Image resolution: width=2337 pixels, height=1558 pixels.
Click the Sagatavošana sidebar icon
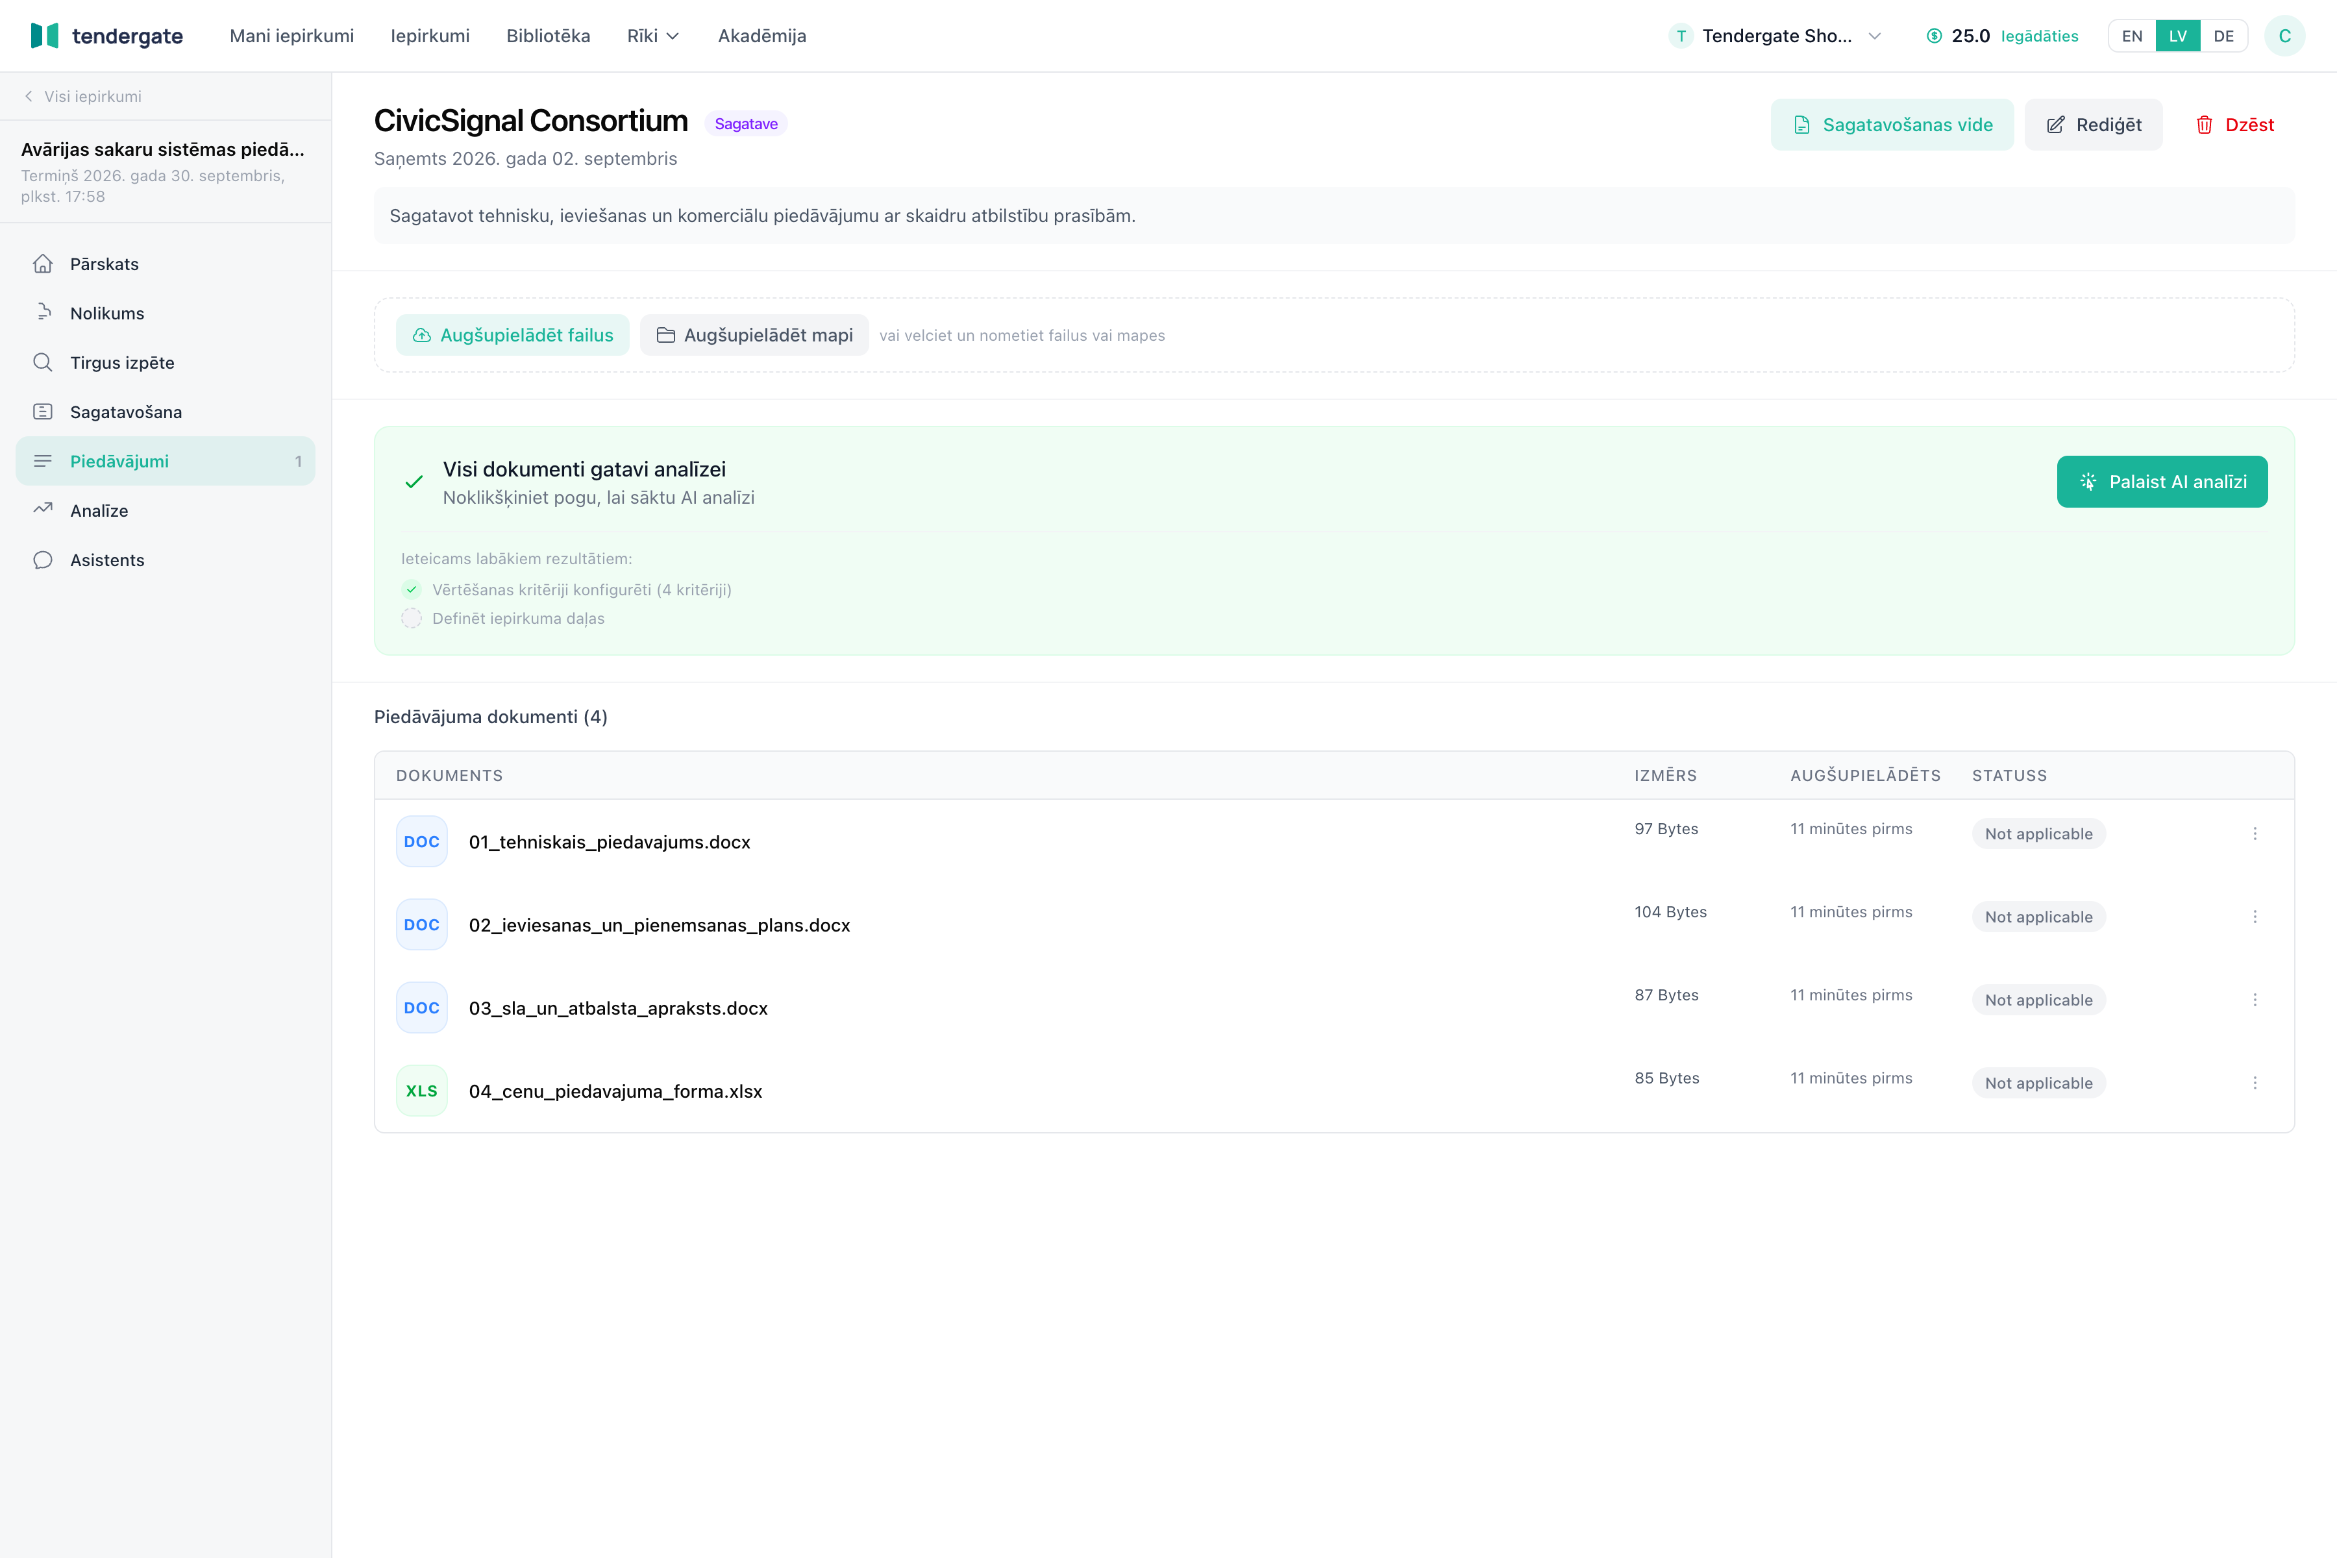[x=43, y=412]
